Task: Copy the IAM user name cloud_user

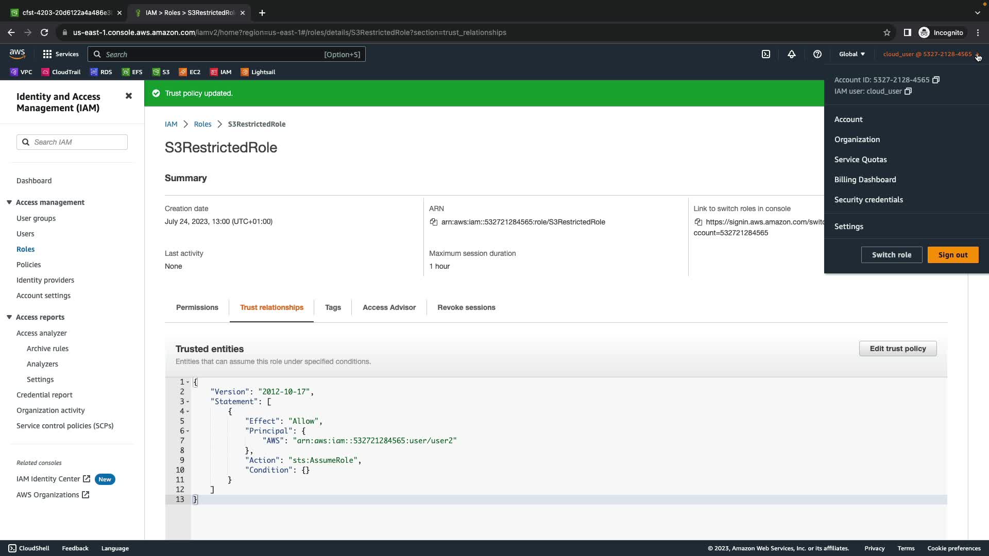Action: click(x=908, y=91)
